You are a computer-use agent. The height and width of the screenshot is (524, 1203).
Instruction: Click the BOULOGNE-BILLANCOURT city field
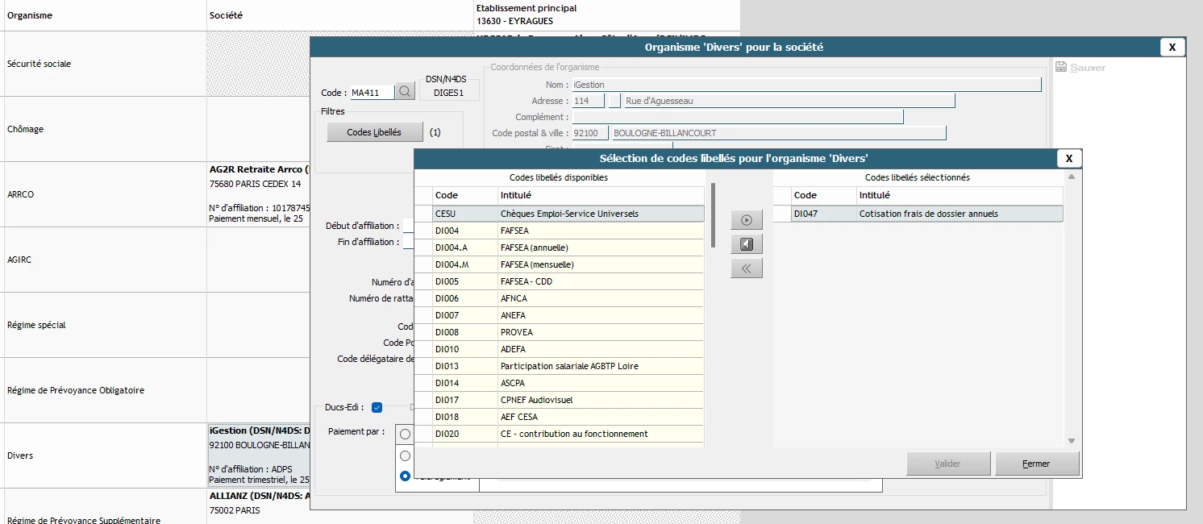778,133
